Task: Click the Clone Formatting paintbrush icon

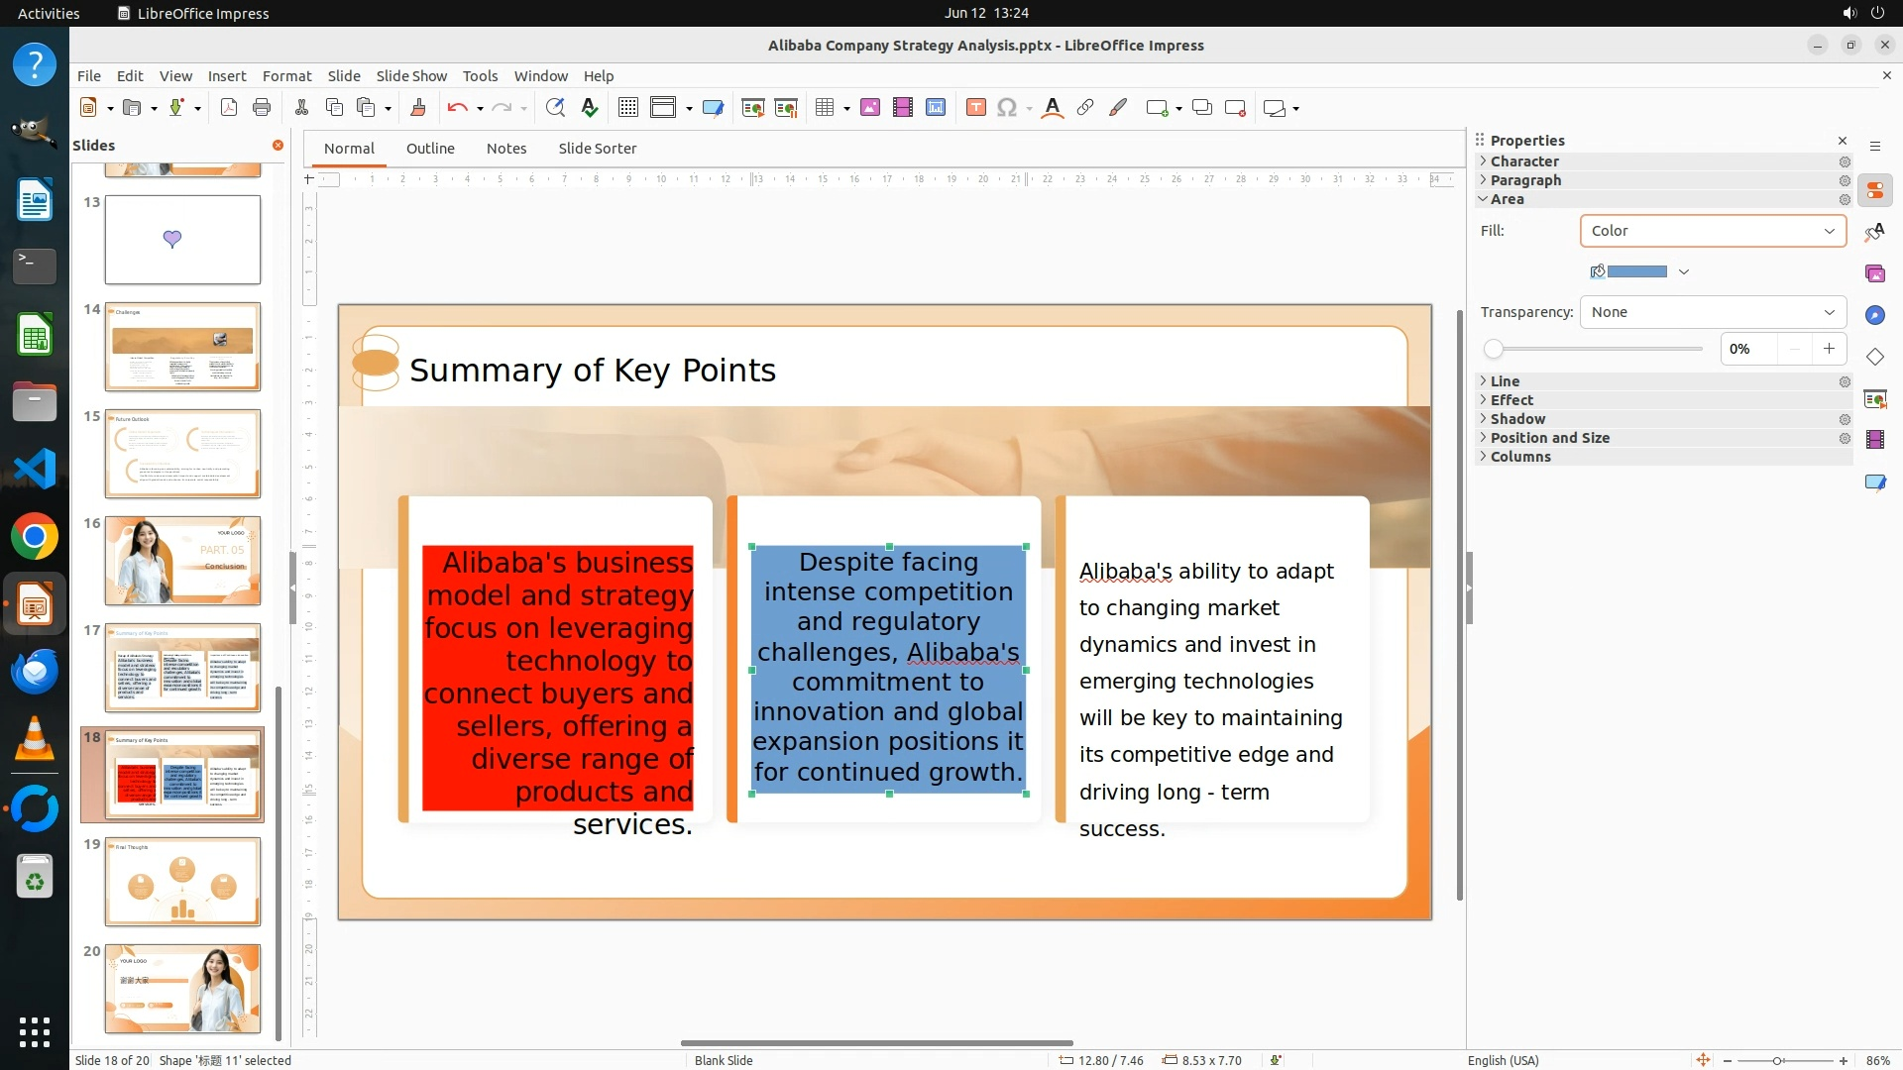Action: pos(417,108)
